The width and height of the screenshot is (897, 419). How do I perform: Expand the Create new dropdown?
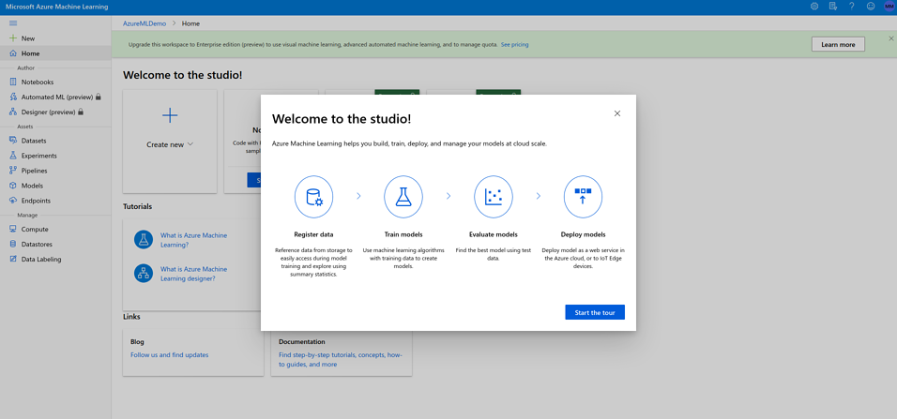(170, 144)
